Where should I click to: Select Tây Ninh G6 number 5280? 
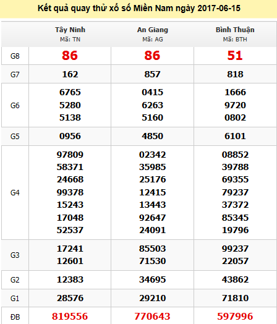point(70,105)
